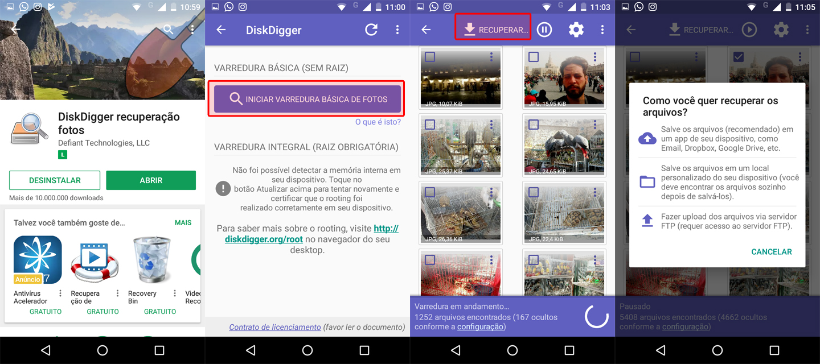Open three-dot menu on the 22,4 KiB photo
The height and width of the screenshot is (364, 820).
click(595, 193)
